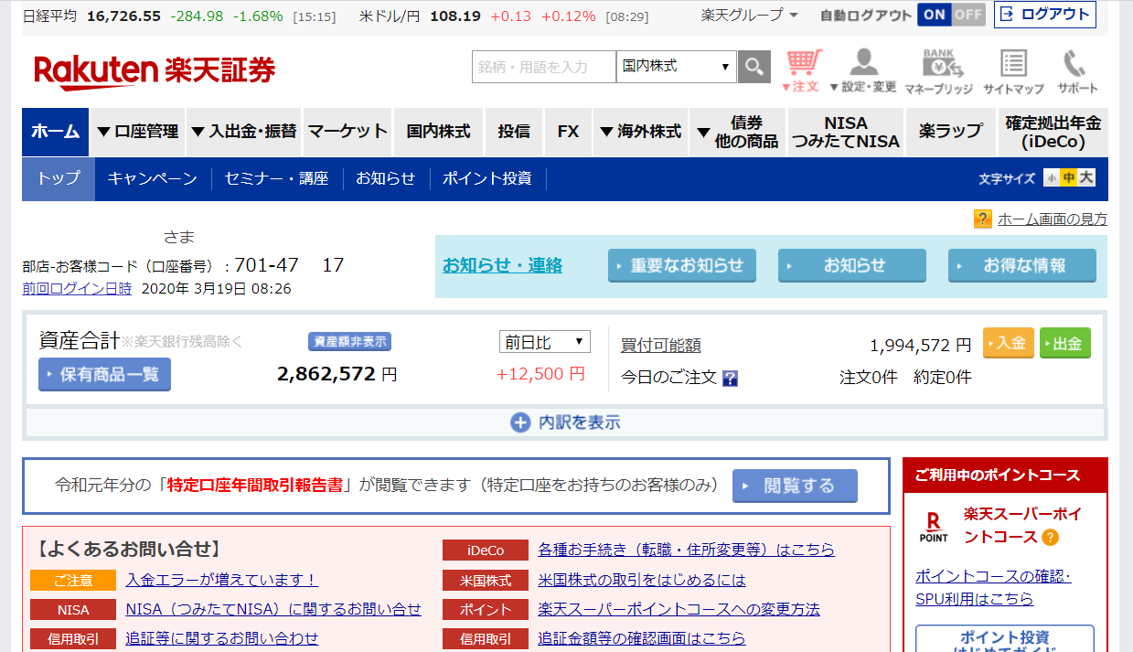This screenshot has height=652, width=1133.
Task: Expand 内訳を表示 breakdown section
Action: click(565, 422)
